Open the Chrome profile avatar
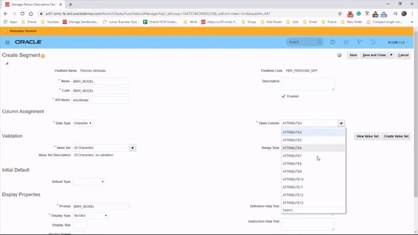The height and width of the screenshot is (235, 418). [x=404, y=14]
